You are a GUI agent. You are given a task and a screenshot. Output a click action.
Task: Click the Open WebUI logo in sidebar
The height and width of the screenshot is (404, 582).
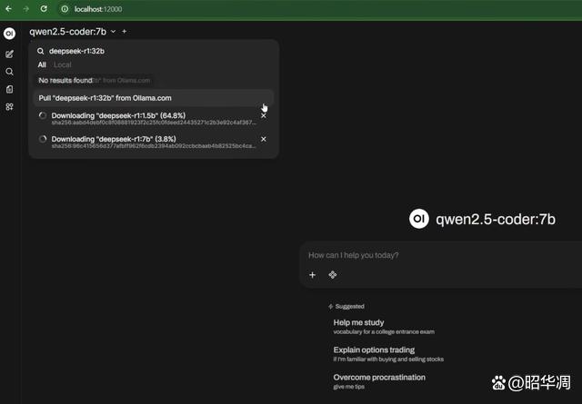(x=9, y=33)
